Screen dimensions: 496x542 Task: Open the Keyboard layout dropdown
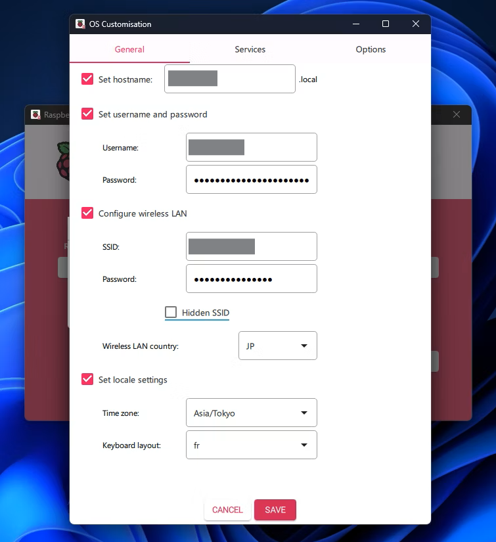pyautogui.click(x=251, y=445)
